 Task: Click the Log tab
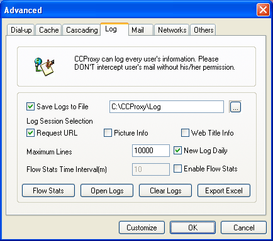(114, 29)
